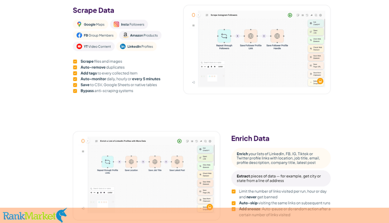
Task: Add Check Web Element block in Scrape Instagram editor
Action: 316,48
